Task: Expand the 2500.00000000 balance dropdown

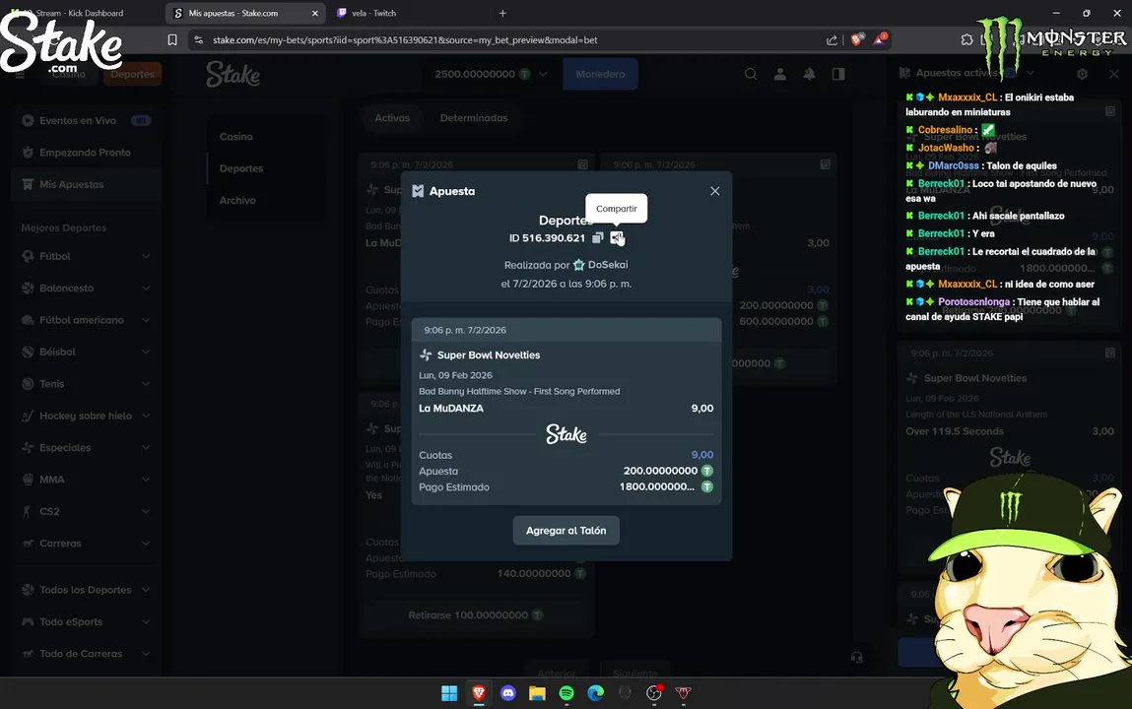Action: [x=543, y=74]
